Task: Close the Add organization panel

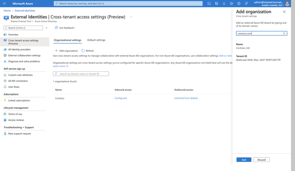Action: (x=284, y=12)
